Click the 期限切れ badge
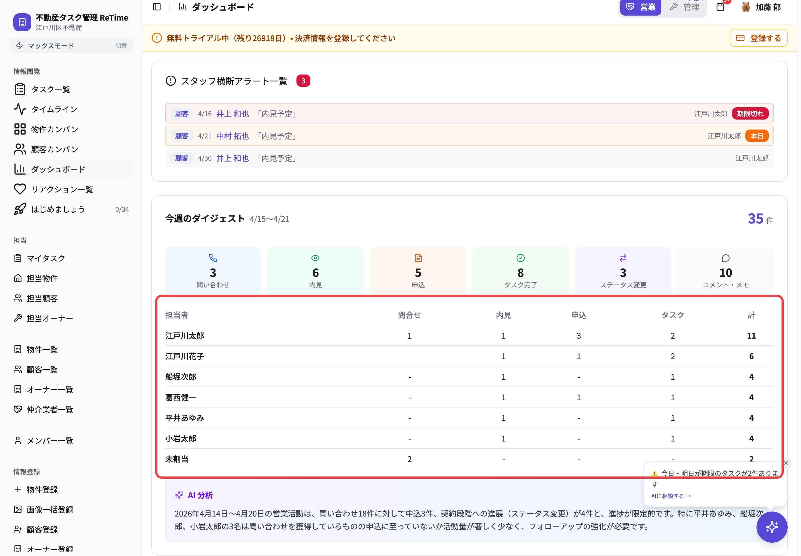Image resolution: width=801 pixels, height=556 pixels. click(750, 114)
